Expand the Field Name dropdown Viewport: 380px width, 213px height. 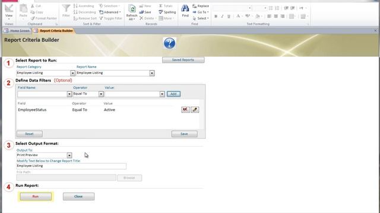pyautogui.click(x=69, y=94)
